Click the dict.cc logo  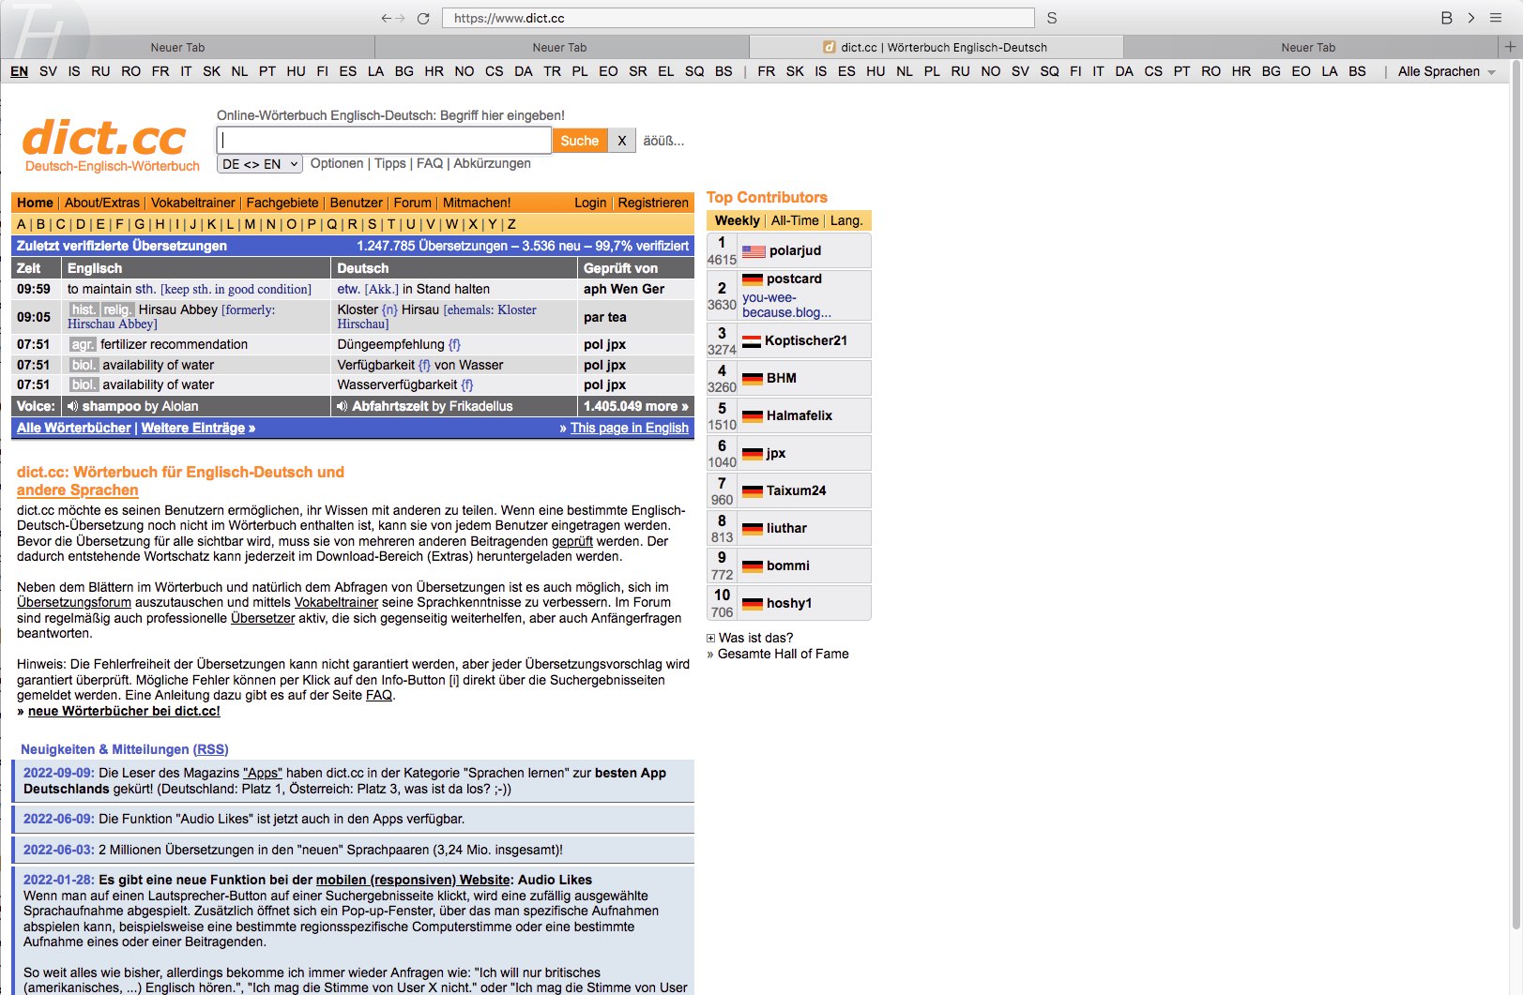pos(105,138)
